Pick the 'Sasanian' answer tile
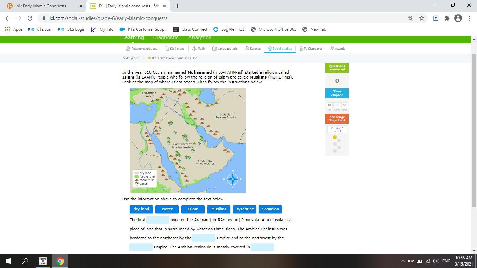The image size is (477, 268). (271, 209)
